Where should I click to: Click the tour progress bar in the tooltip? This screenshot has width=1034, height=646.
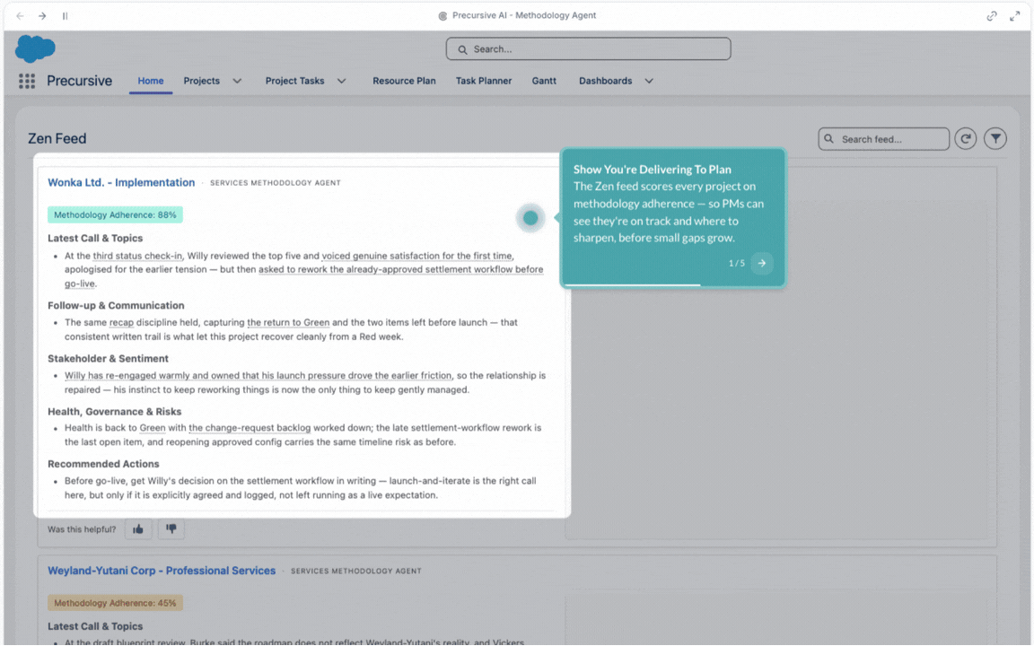(x=672, y=284)
